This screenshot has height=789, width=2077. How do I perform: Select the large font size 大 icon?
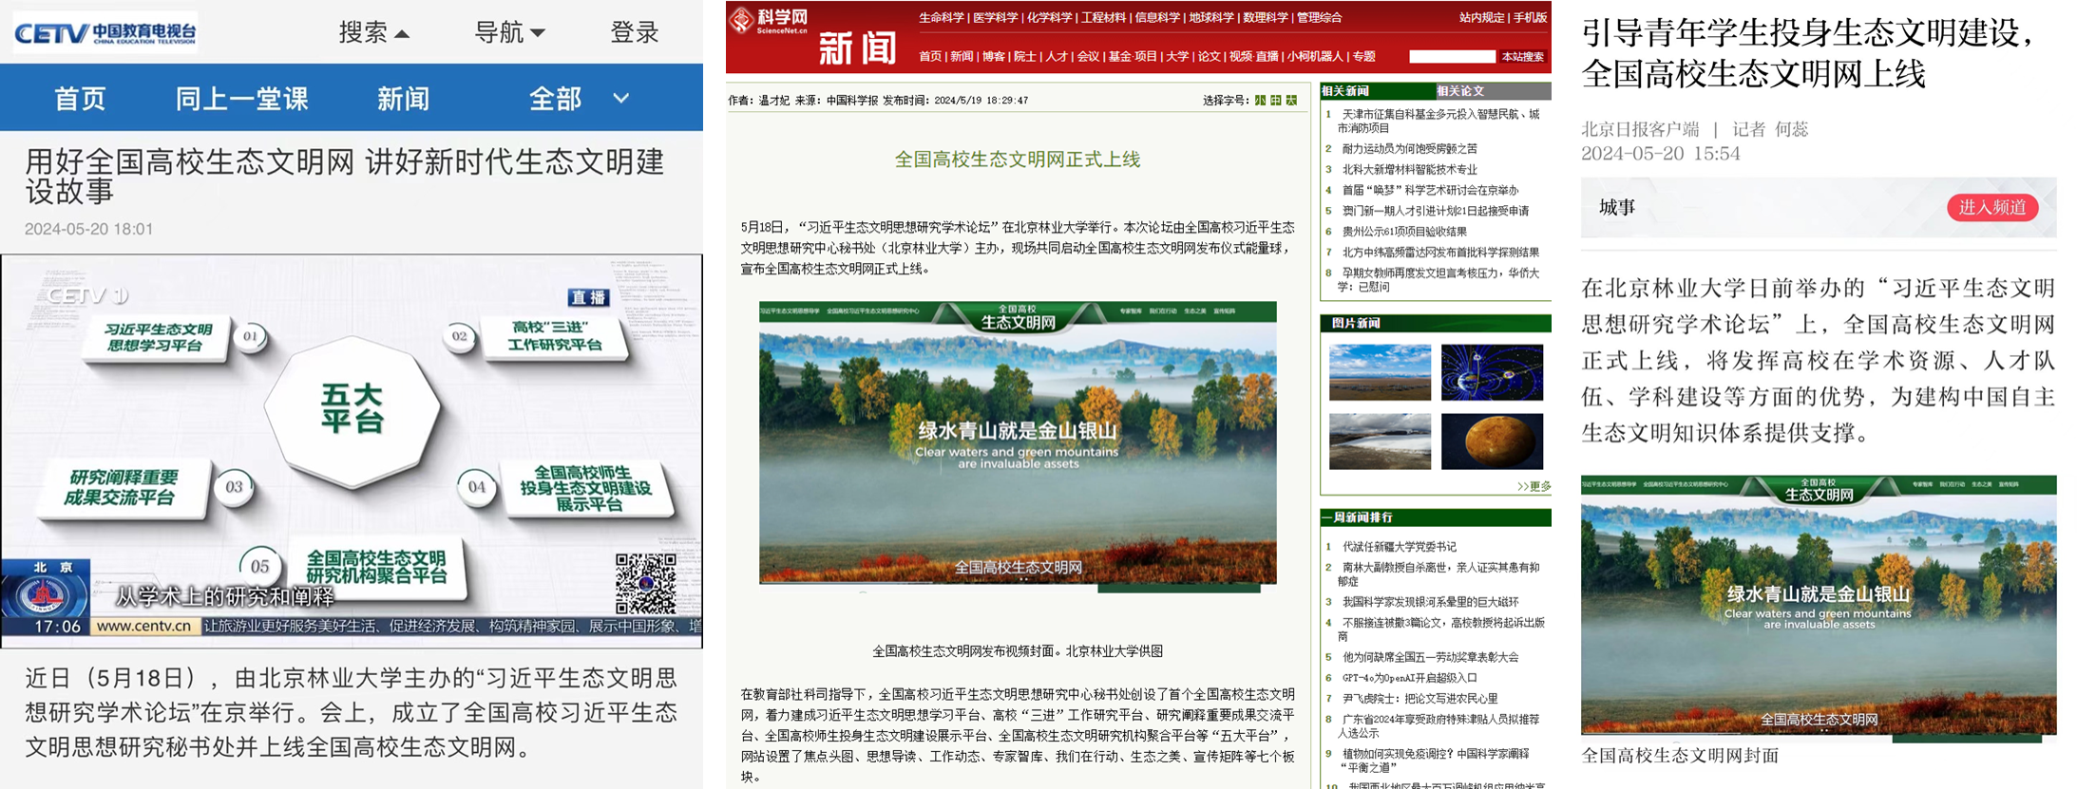[x=1291, y=100]
